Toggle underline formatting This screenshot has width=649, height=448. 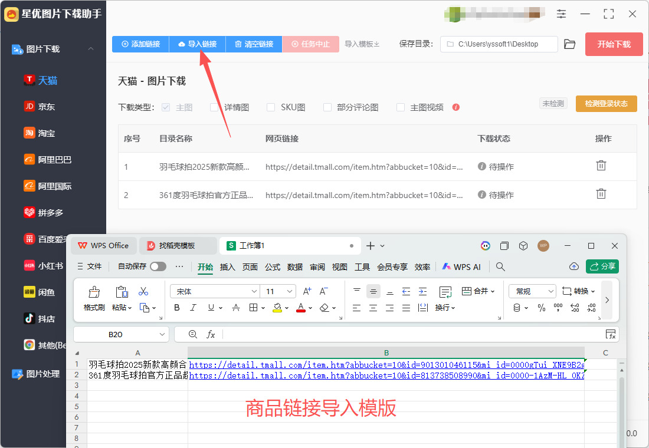211,308
